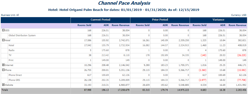This screenshot has width=248, height=94.
Task: Collapse the Hotel channel group
Action: [x=3, y=40]
